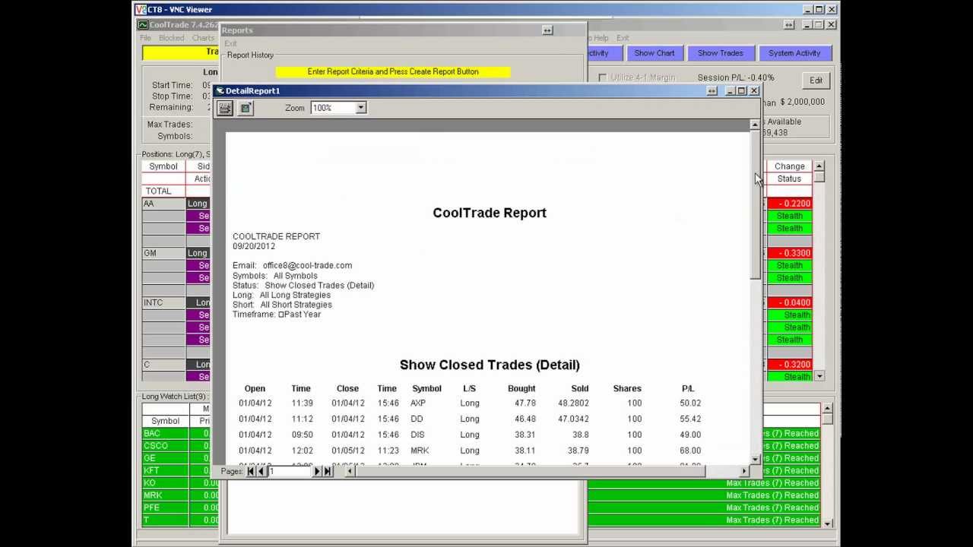Viewport: 973px width, 547px height.
Task: Click the double-arrow icon in CoolTrade title bar
Action: (789, 25)
